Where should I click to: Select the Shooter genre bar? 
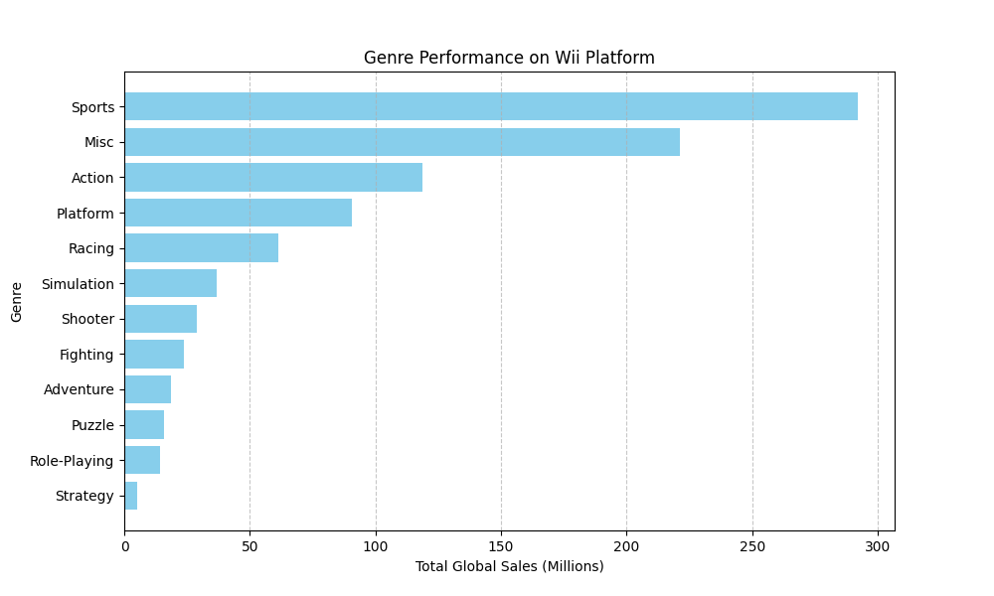[x=160, y=319]
